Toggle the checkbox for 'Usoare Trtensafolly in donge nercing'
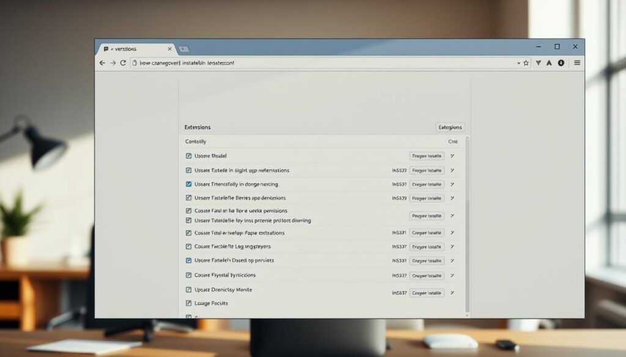This screenshot has height=357, width=626. pyautogui.click(x=188, y=184)
